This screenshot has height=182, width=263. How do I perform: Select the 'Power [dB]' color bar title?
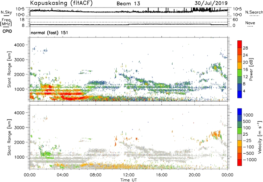[x=251, y=69]
